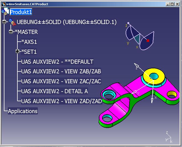Expand the *SET1 node
The image size is (182, 147).
tap(17, 51)
